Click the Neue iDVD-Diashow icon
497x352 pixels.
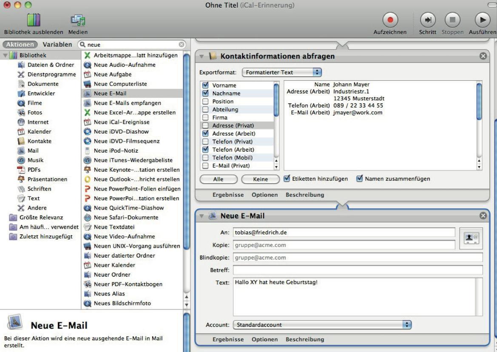pyautogui.click(x=88, y=131)
